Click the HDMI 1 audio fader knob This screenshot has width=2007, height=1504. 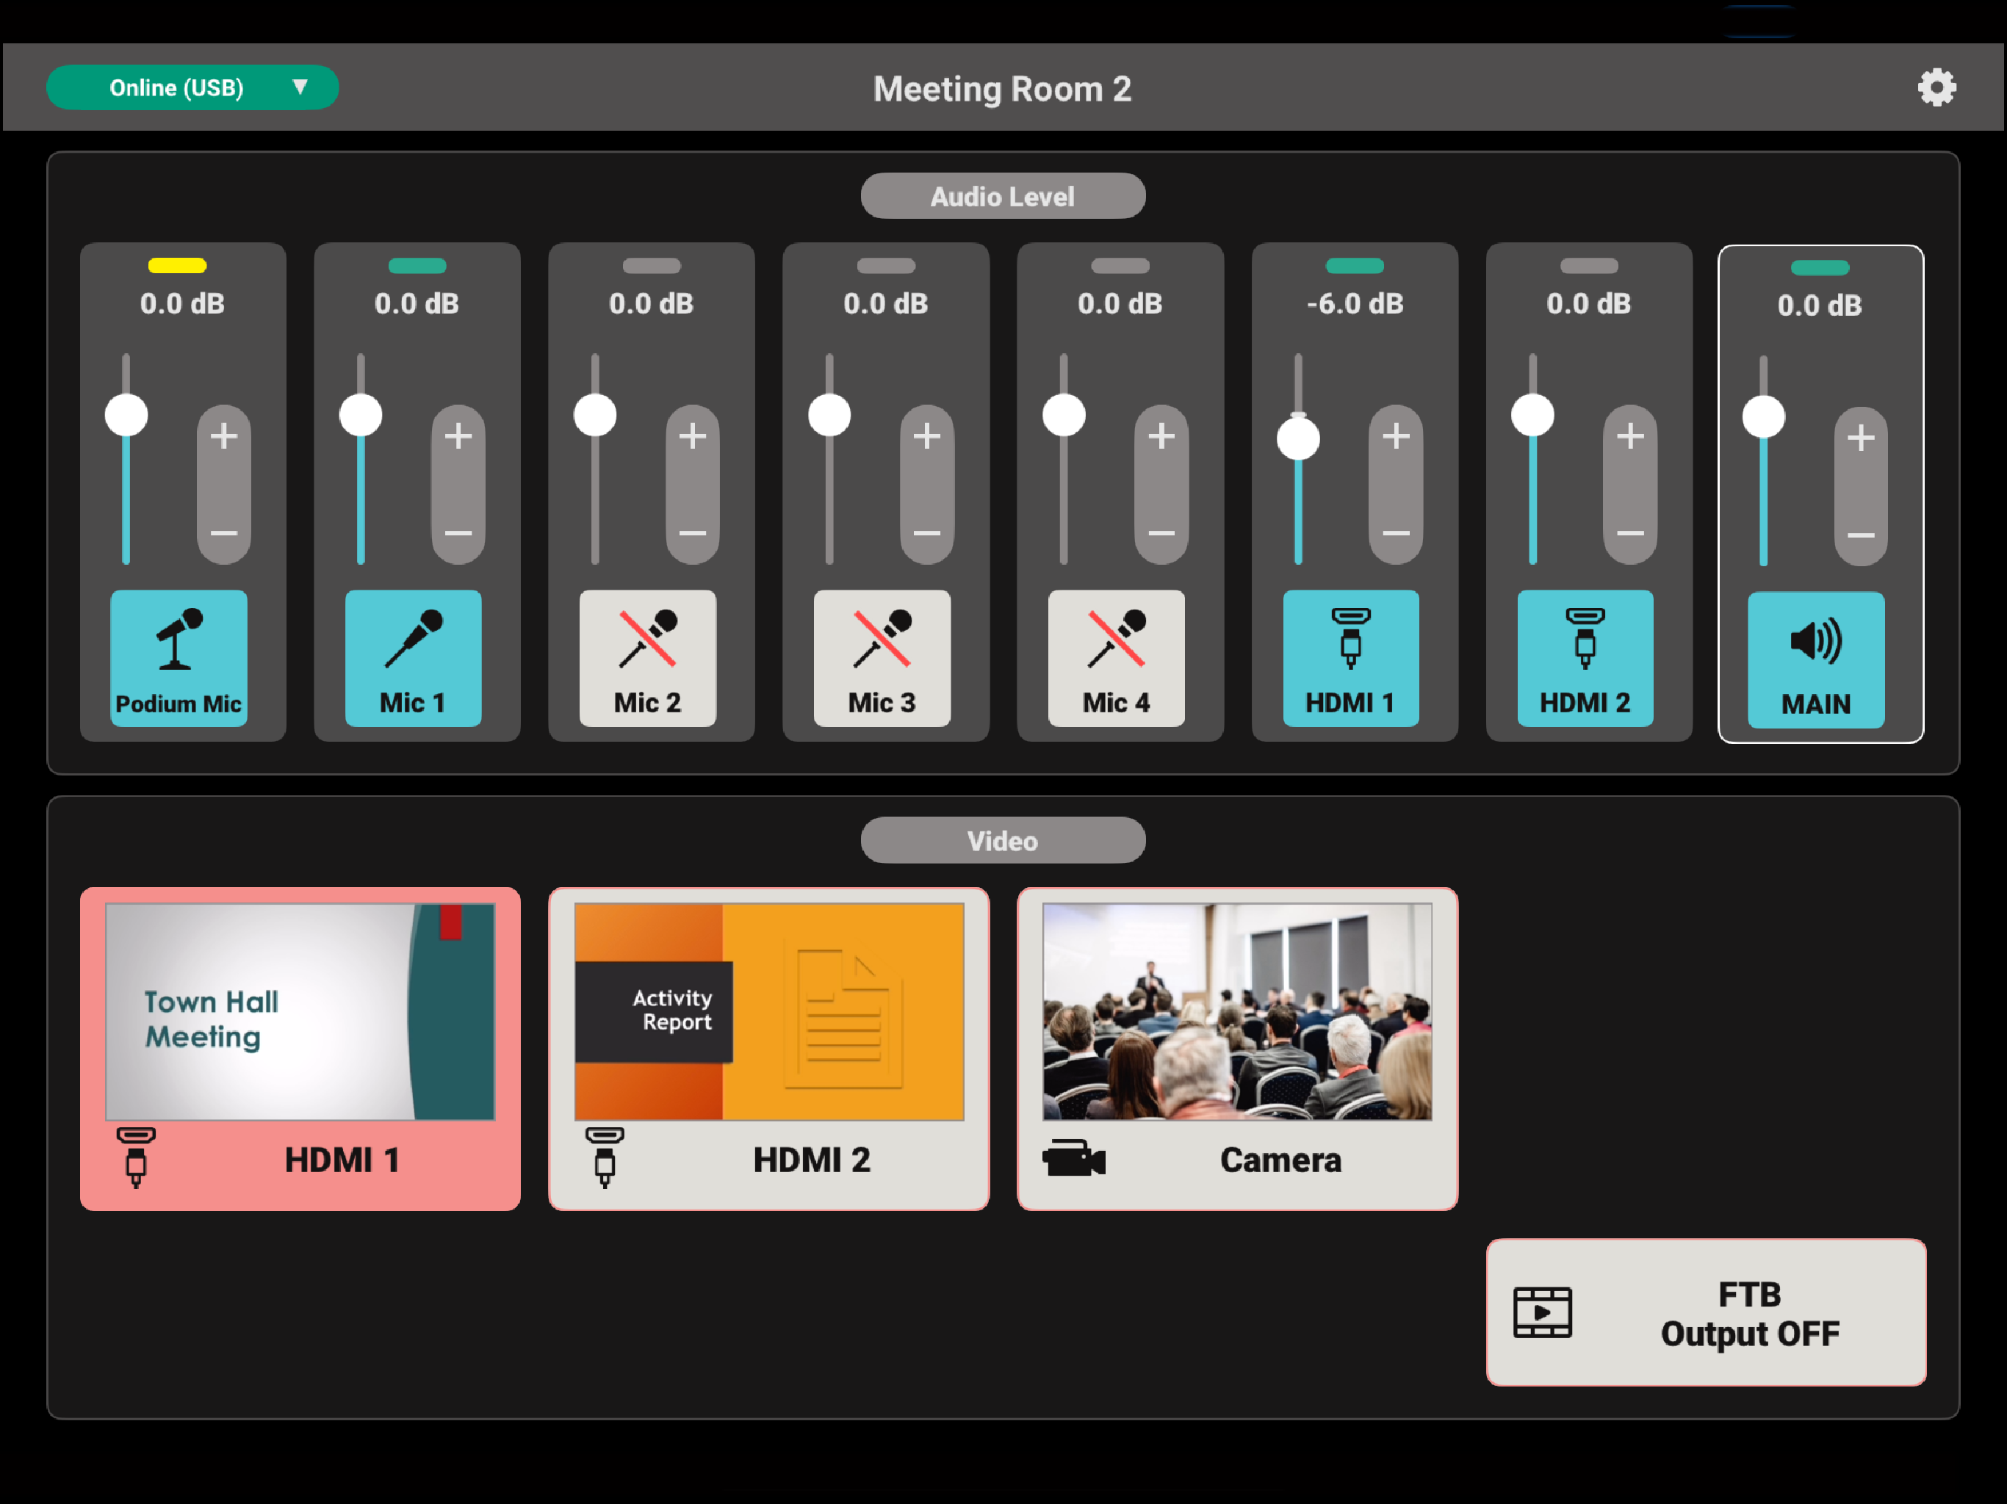point(1298,440)
